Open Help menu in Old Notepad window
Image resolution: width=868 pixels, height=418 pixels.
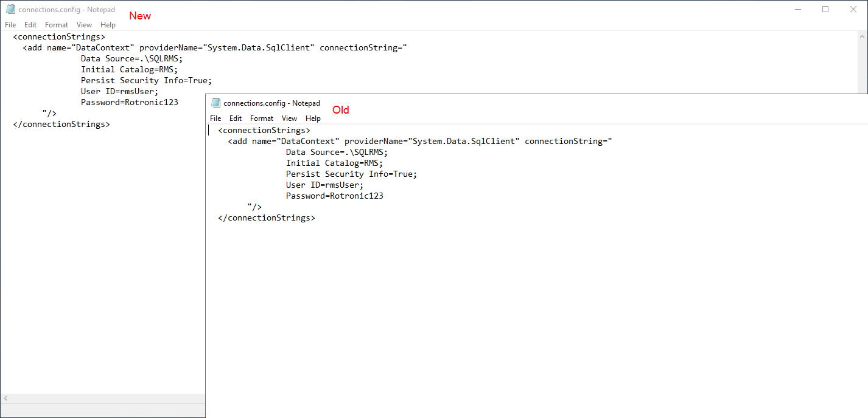click(x=313, y=118)
